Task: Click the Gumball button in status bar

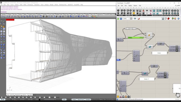Action: coord(88,99)
